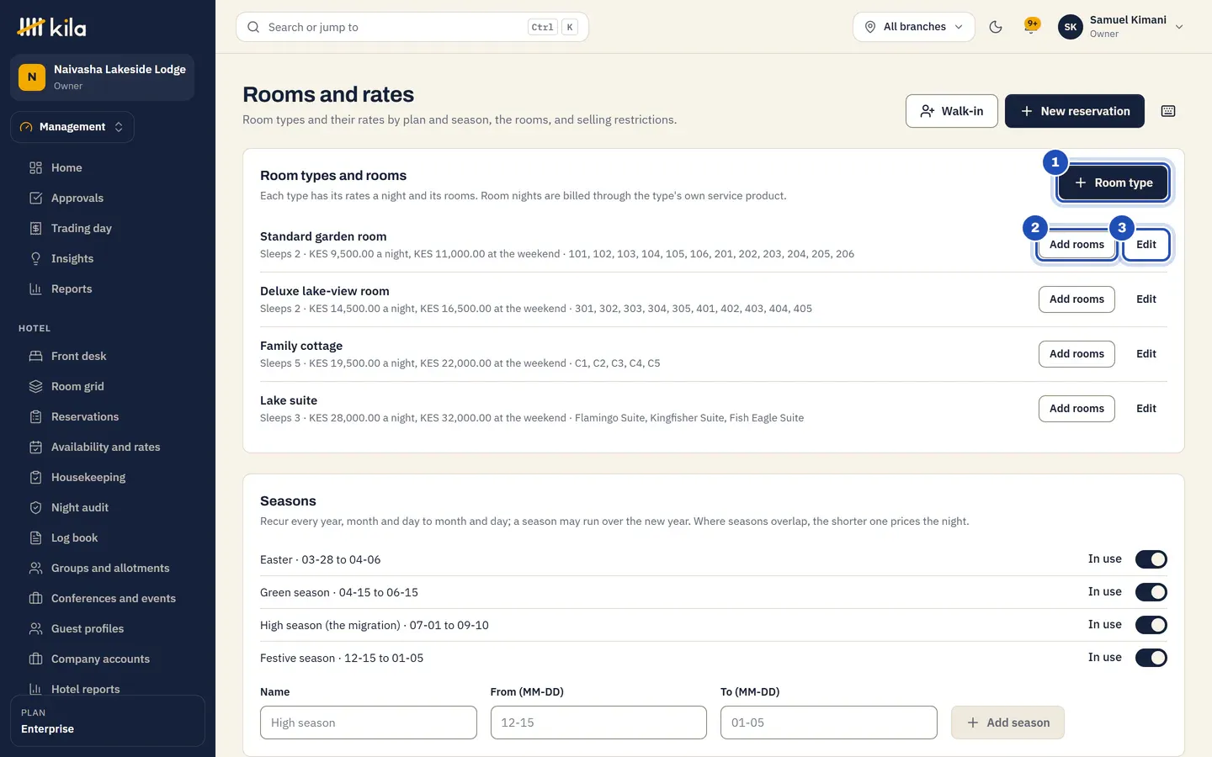
Task: Navigate to Conferences and events
Action: click(x=114, y=598)
